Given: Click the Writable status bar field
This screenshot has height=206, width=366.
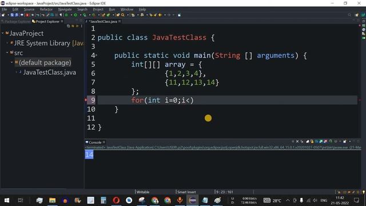Looking at the screenshot, I should pos(143,192).
